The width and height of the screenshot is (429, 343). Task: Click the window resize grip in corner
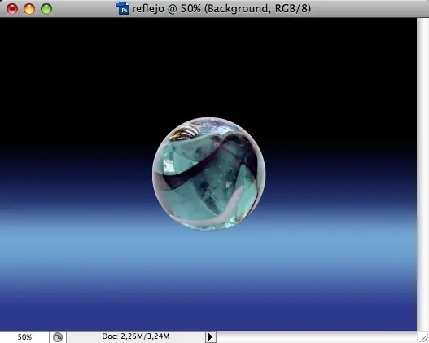click(x=423, y=337)
